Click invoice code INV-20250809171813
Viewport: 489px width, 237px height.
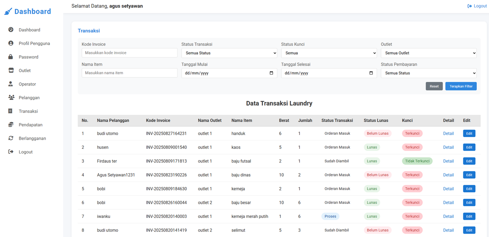(x=166, y=161)
